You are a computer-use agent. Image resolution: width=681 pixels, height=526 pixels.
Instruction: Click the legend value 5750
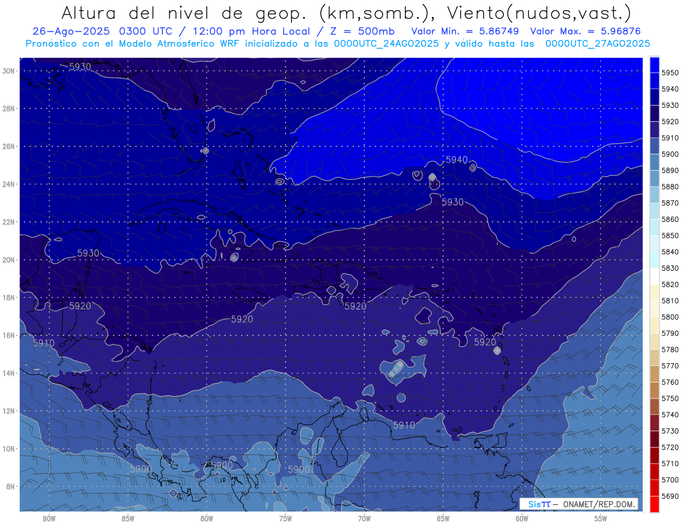coord(670,399)
